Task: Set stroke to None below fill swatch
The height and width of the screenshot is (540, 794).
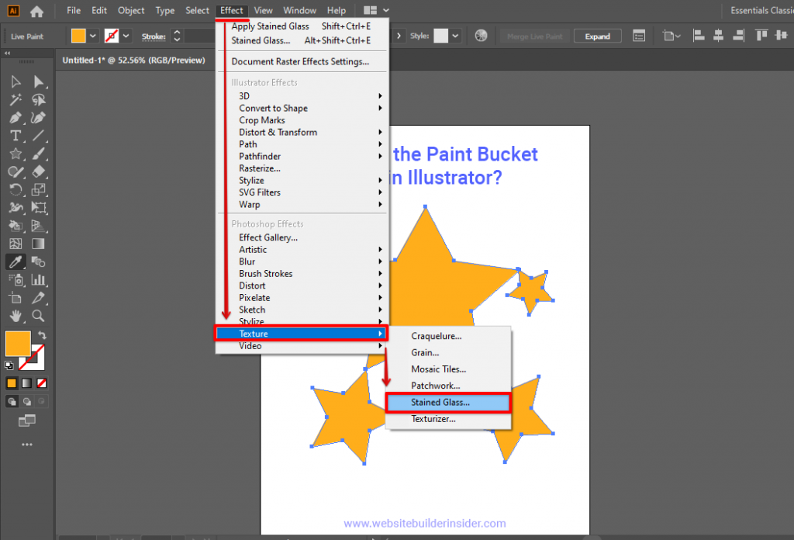Action: 40,382
